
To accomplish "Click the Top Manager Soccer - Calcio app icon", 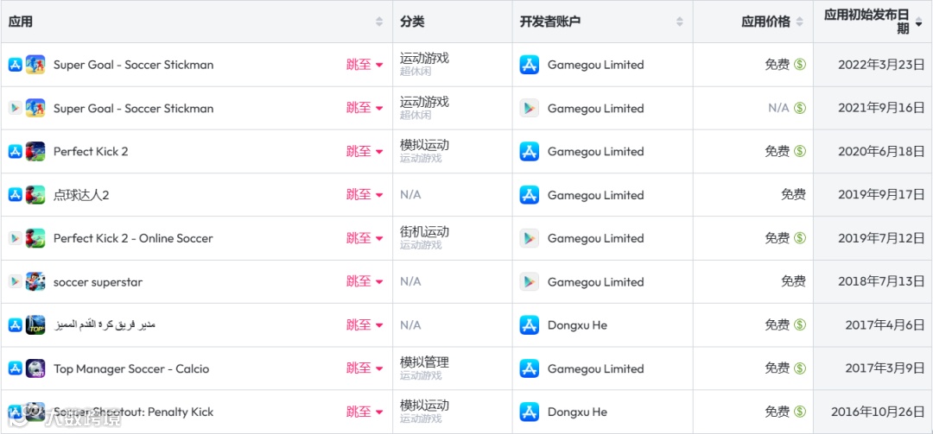I will pyautogui.click(x=35, y=368).
